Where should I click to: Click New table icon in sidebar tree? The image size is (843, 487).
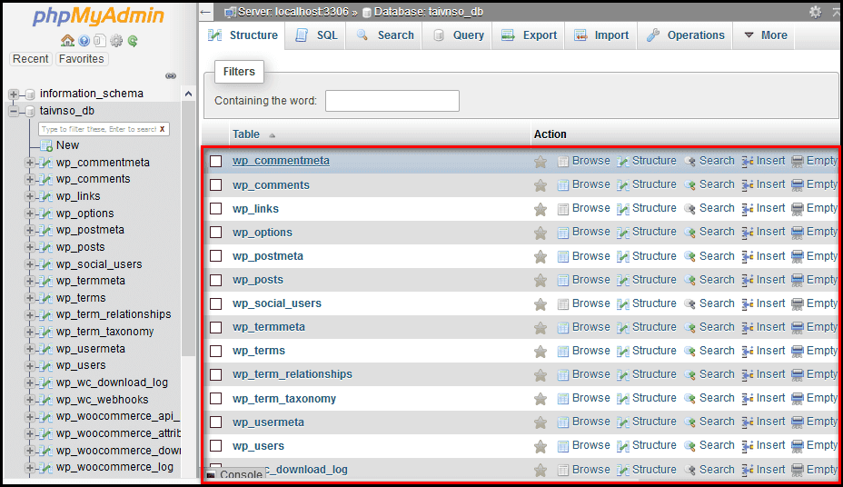(x=46, y=145)
